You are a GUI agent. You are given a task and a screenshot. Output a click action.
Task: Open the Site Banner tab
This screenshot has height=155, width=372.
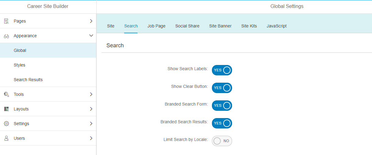pos(220,26)
